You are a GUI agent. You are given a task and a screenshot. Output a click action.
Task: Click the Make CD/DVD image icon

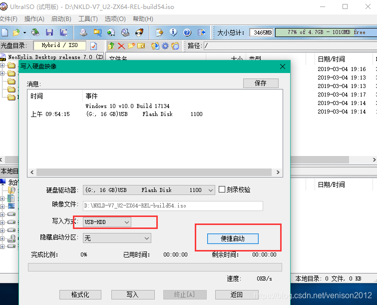83,32
